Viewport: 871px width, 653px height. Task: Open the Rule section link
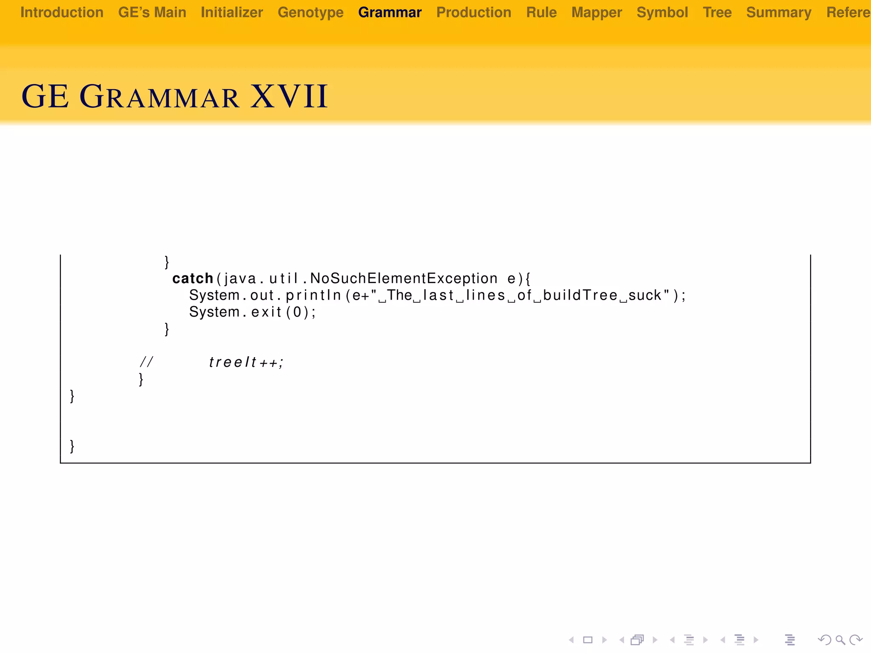541,12
